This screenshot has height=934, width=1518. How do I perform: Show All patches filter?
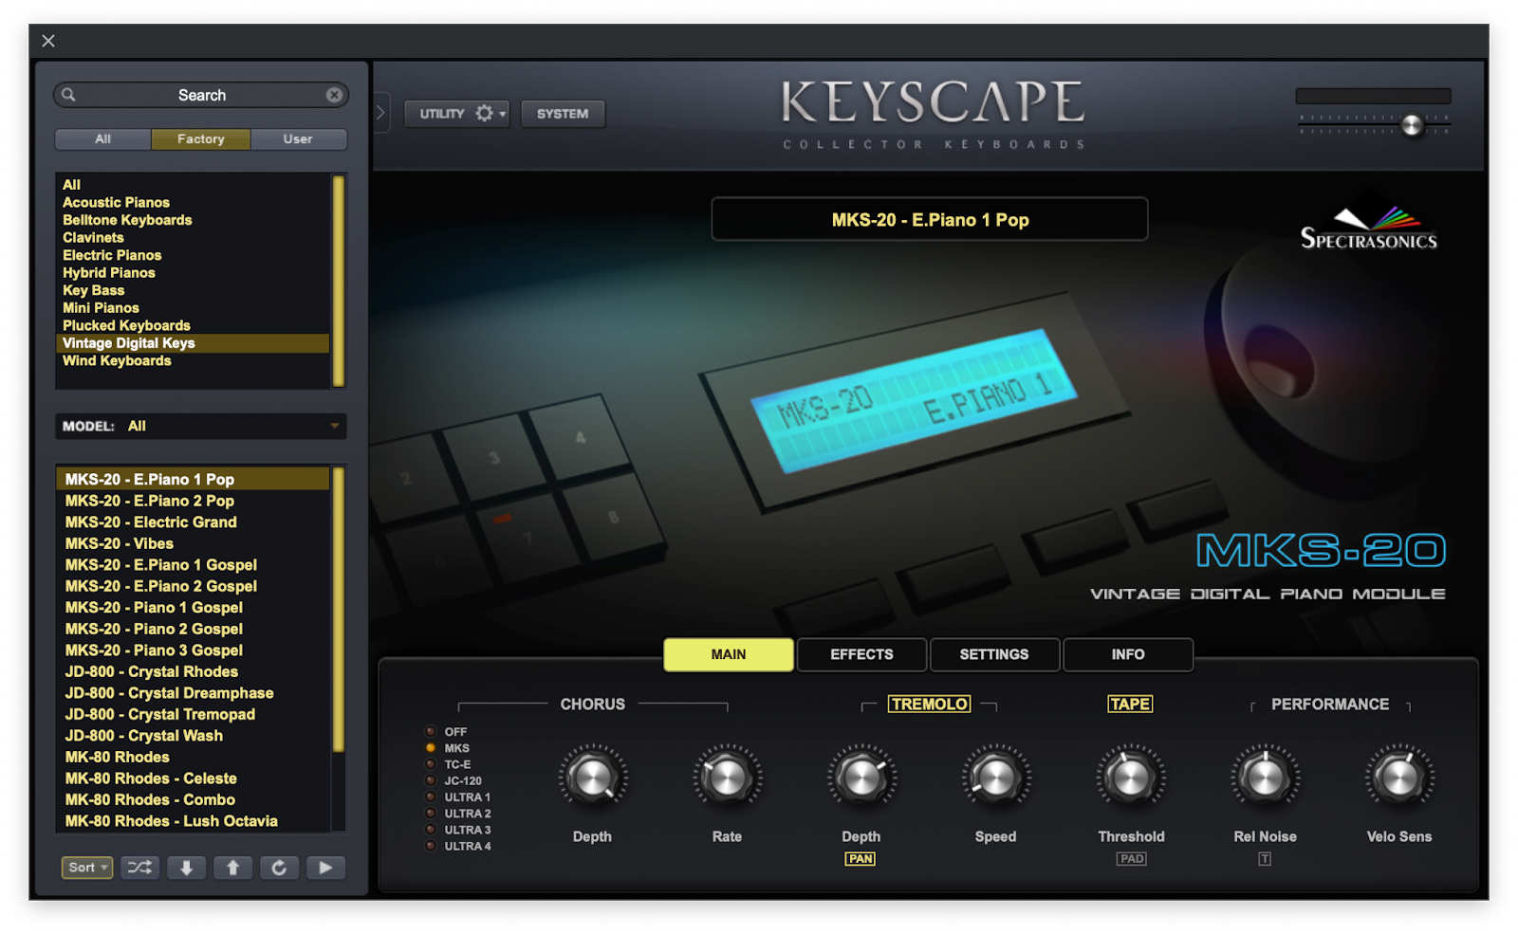(103, 138)
